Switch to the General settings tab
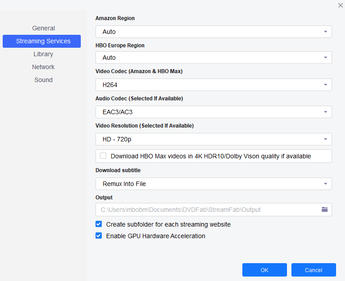Image resolution: width=345 pixels, height=281 pixels. 43,28
